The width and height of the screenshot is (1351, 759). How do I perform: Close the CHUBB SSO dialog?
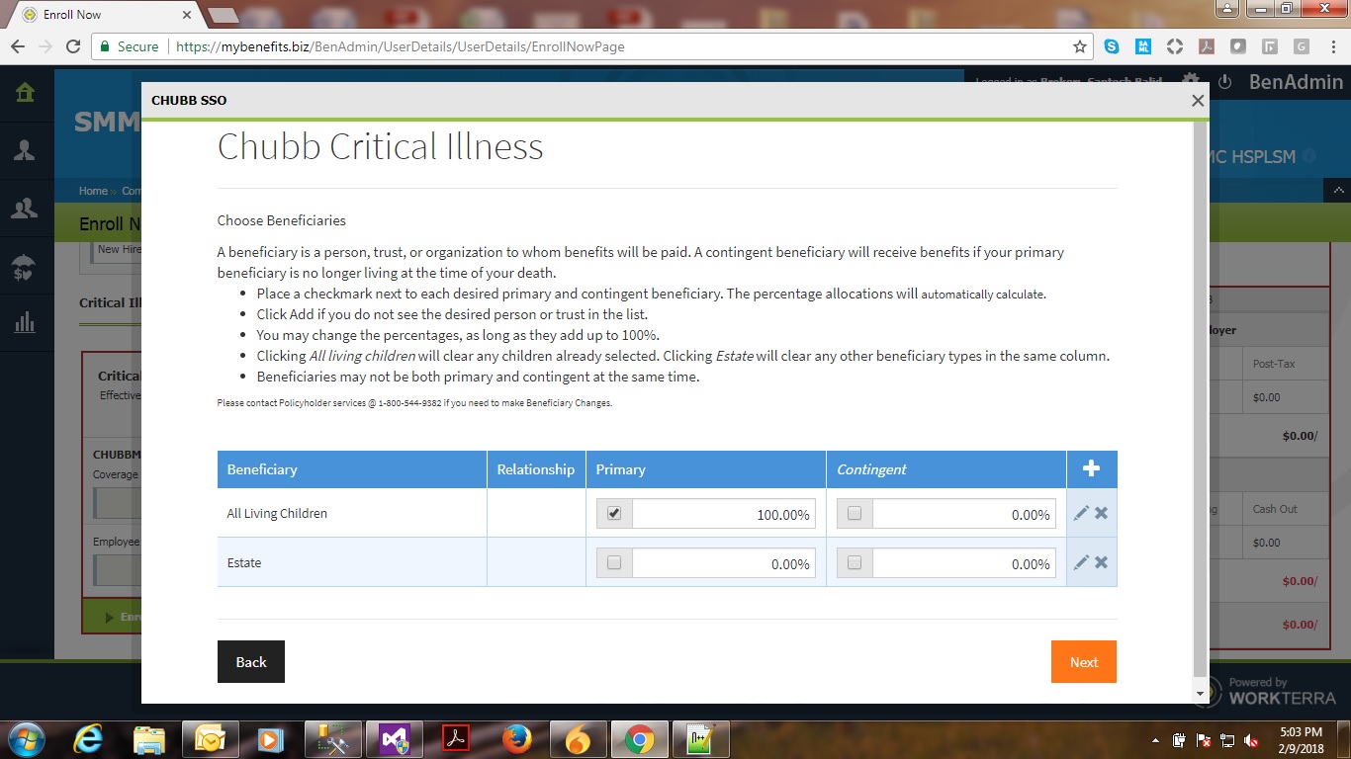[1198, 100]
